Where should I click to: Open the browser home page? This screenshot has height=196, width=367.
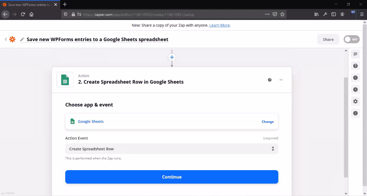tap(32, 14)
